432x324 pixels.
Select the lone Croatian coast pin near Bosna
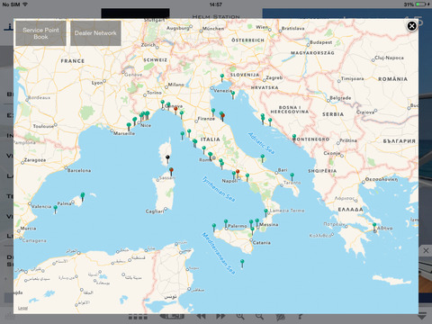(270, 121)
